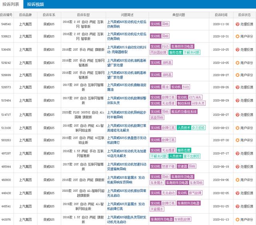Open the 发动机故障灯常亮维修无法解决 link

click(127, 128)
